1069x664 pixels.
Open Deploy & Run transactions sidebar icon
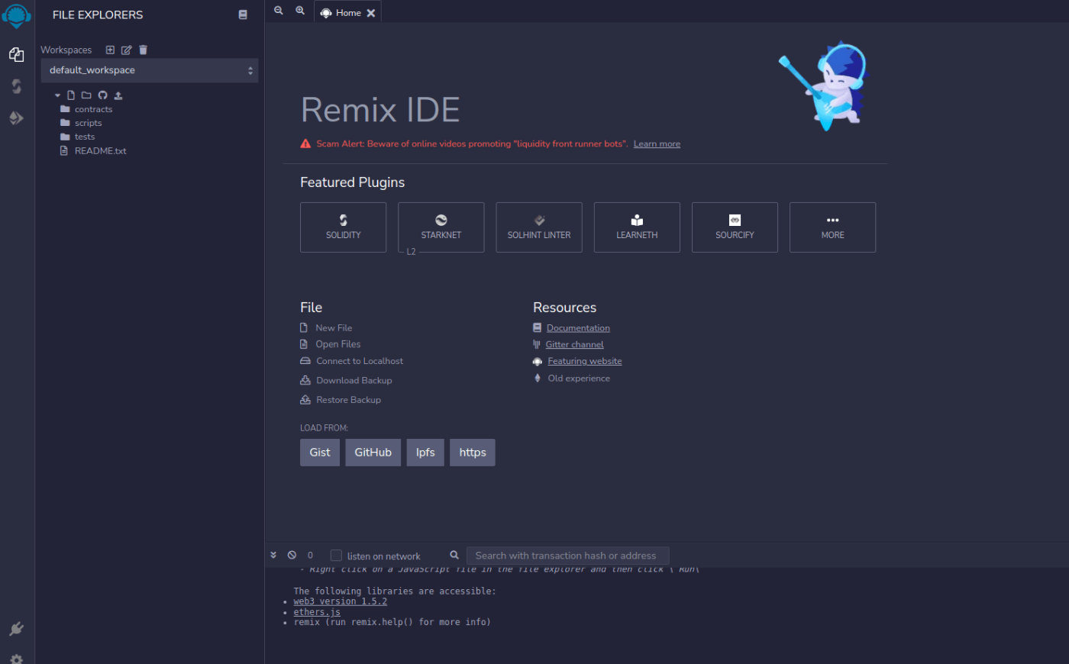pyautogui.click(x=16, y=118)
